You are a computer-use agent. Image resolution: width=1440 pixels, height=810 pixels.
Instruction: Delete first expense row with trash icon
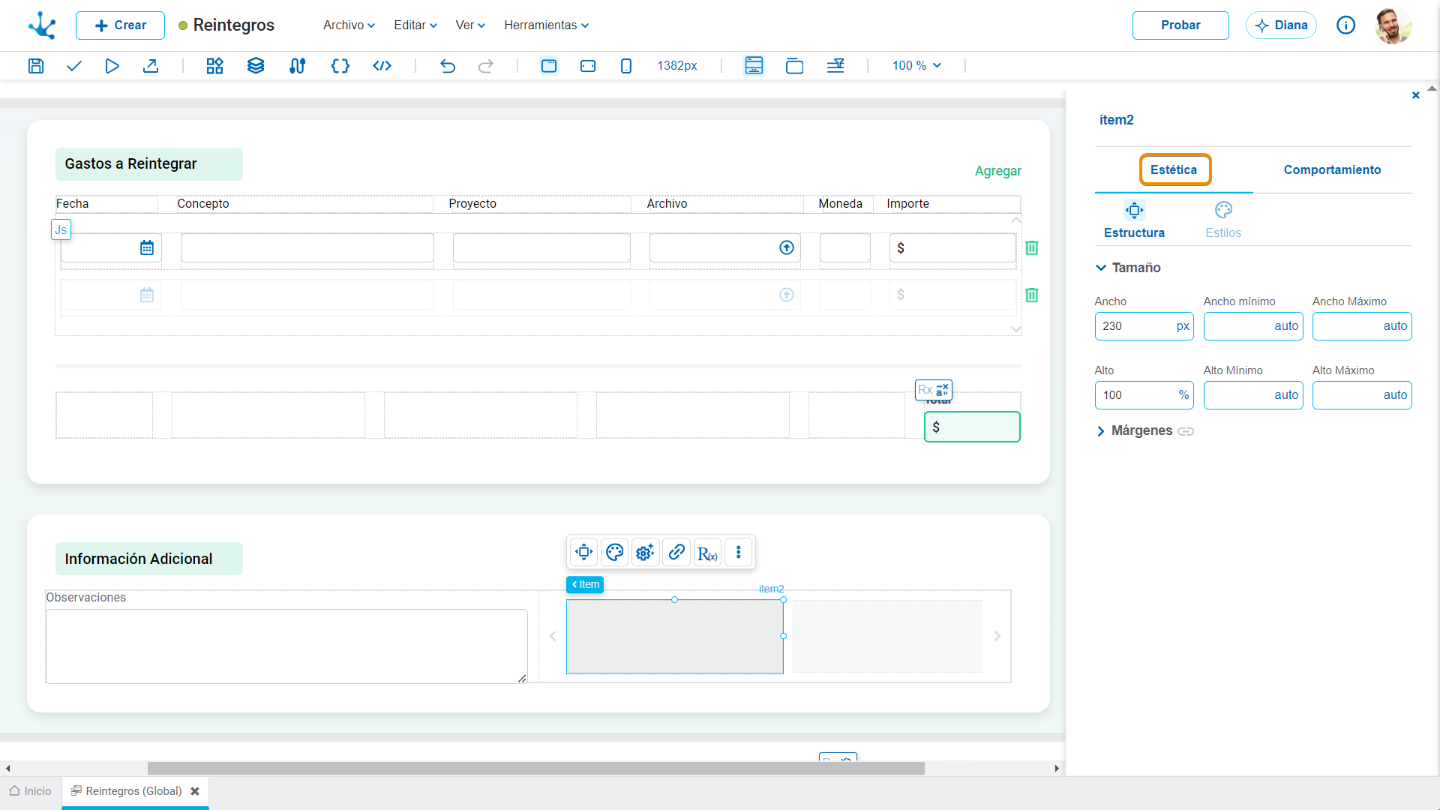point(1032,248)
